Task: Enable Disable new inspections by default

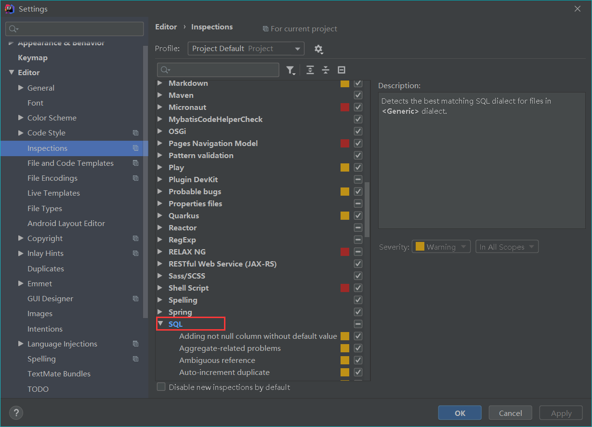Action: coord(161,387)
